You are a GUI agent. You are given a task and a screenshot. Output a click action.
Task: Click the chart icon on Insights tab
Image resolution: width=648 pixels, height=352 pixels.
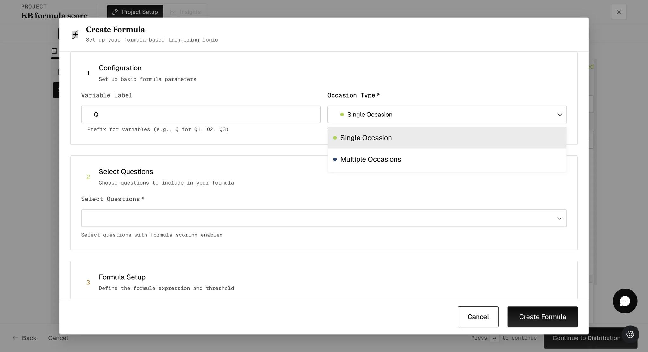click(x=173, y=12)
